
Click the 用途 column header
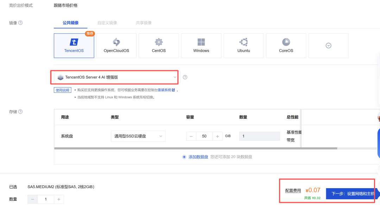(65, 117)
